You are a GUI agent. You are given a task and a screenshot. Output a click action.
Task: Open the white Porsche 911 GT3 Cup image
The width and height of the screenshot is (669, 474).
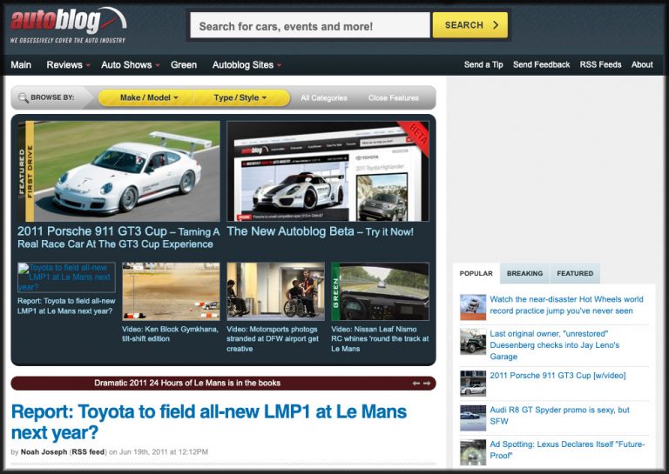pos(119,171)
